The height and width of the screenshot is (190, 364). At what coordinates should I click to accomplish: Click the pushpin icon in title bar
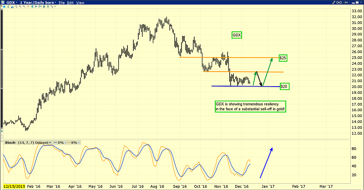tap(345, 2)
